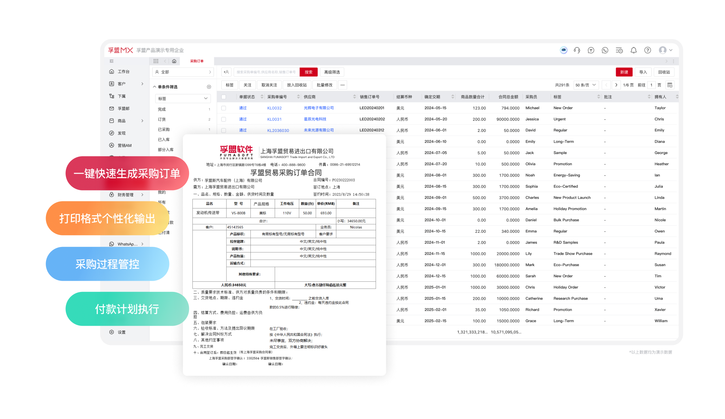This screenshot has width=725, height=419.
Task: Click the question mark help icon
Action: tap(647, 50)
